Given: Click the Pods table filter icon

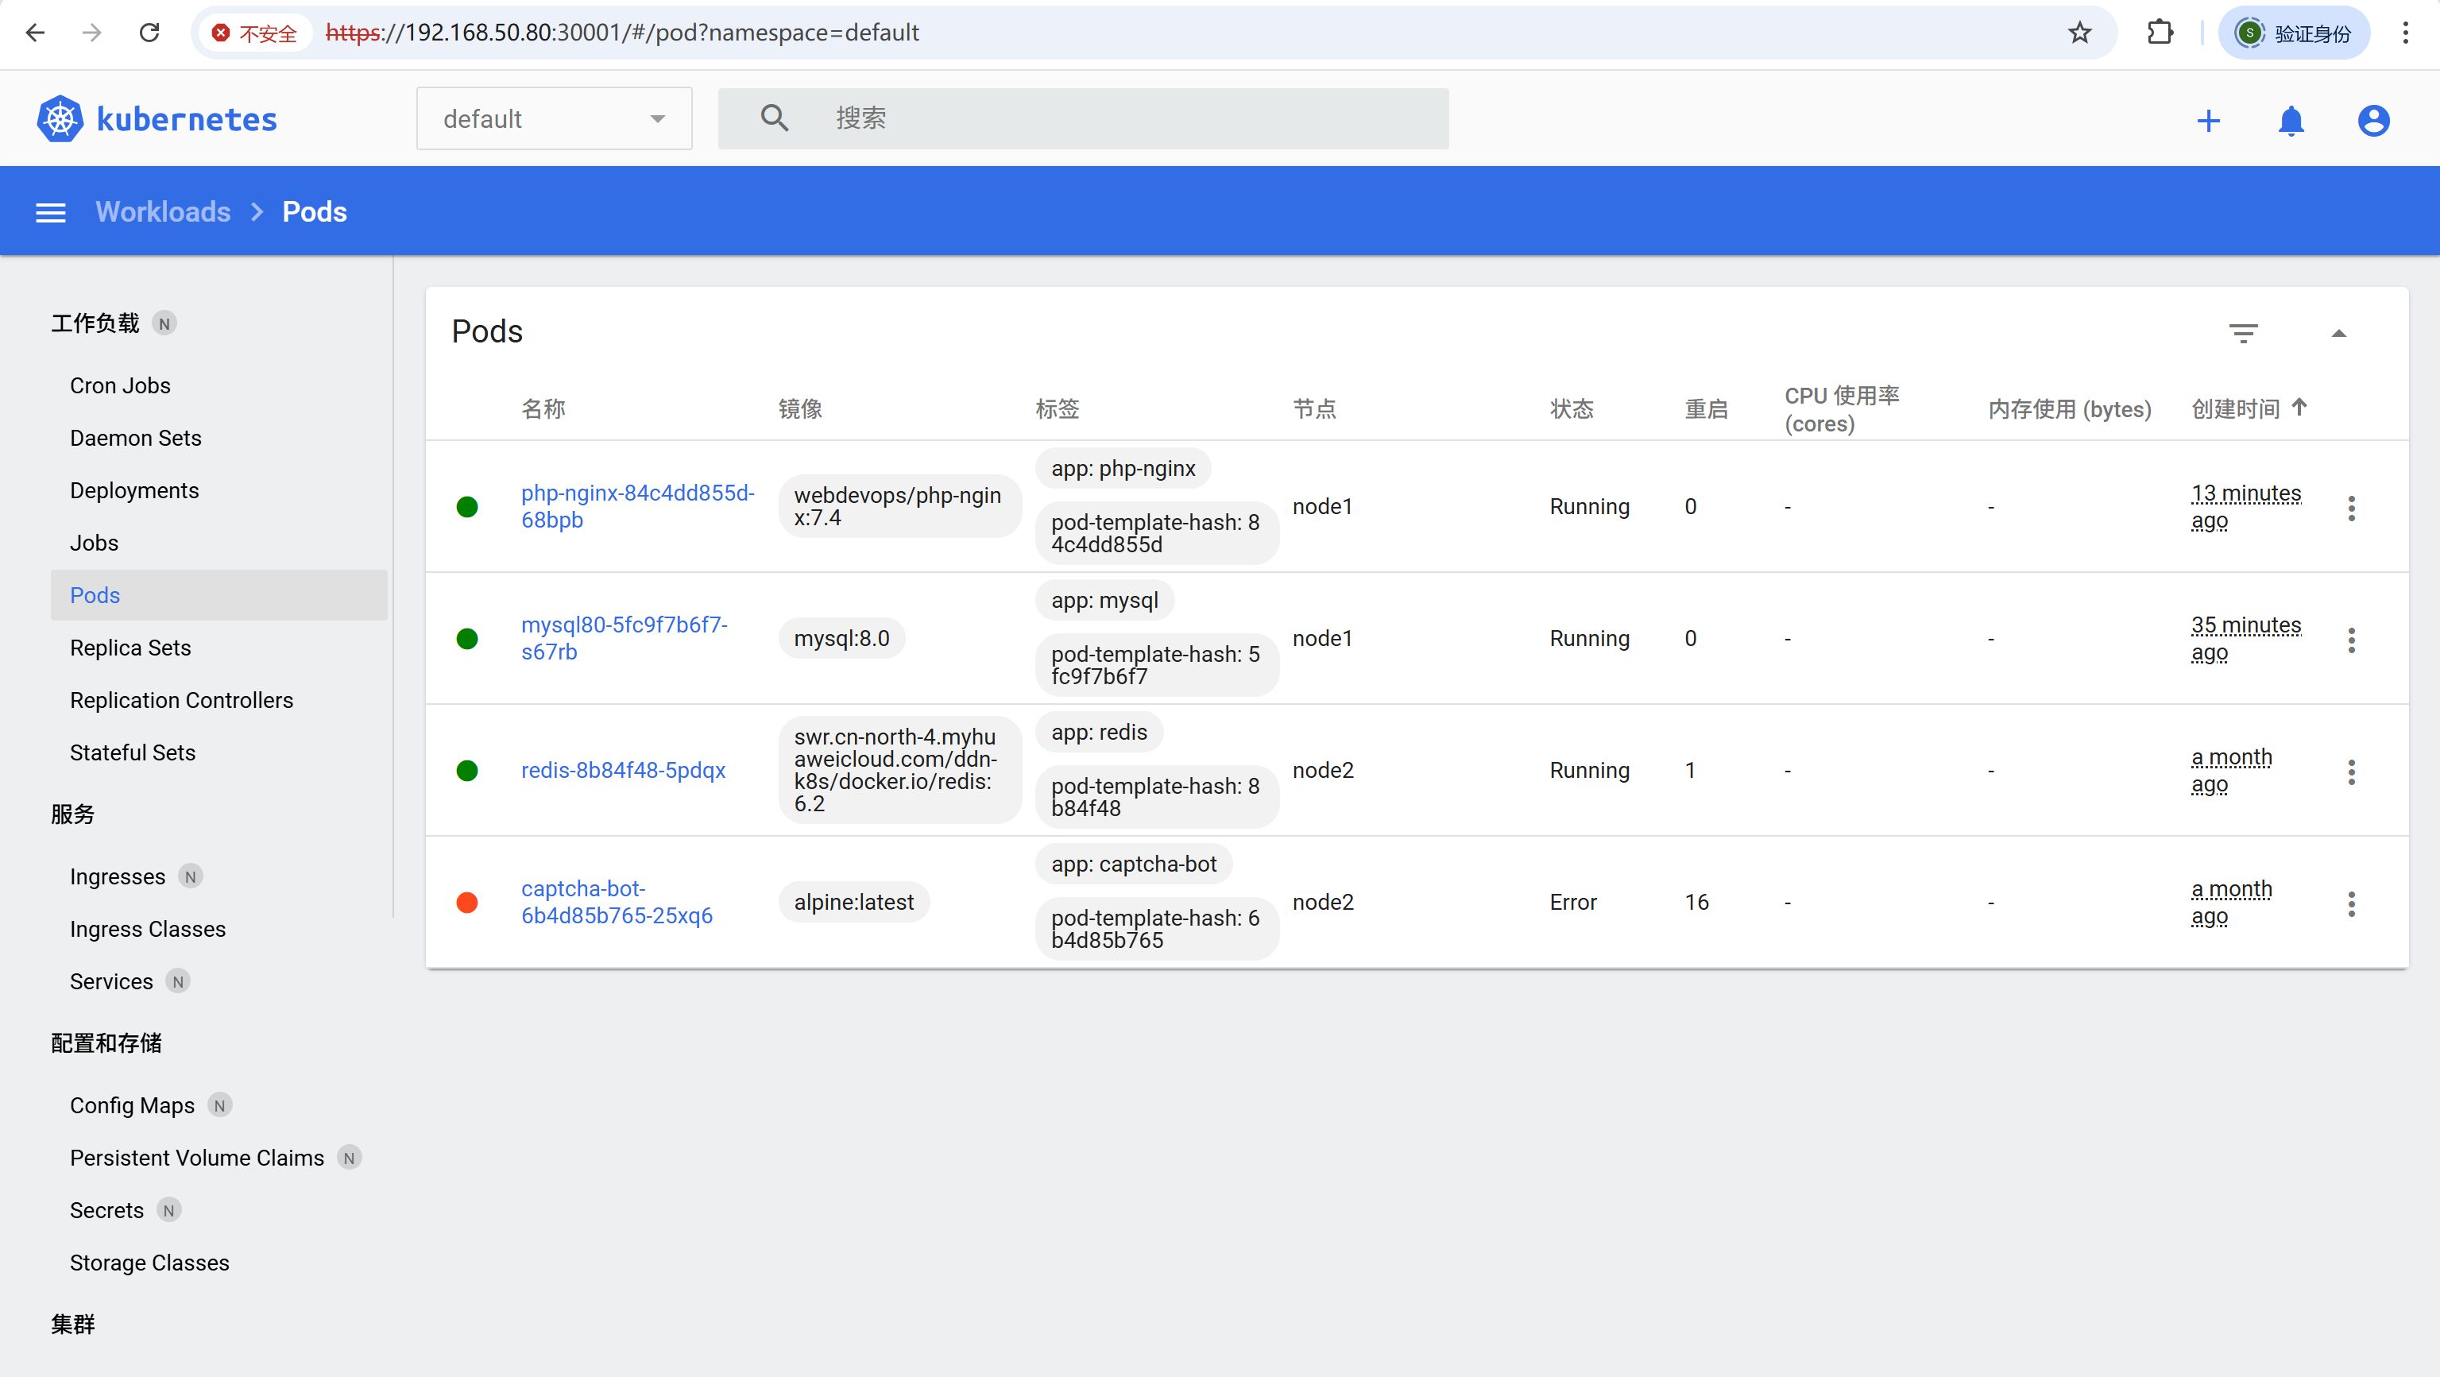Looking at the screenshot, I should coord(2242,332).
